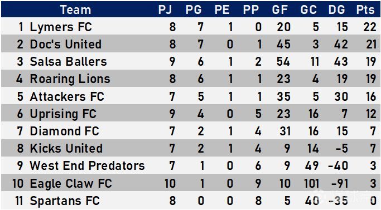Click the DG column header

[x=336, y=10]
